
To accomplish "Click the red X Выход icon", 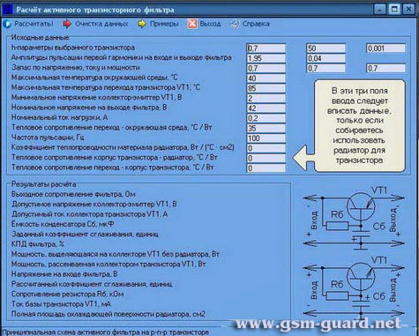I will pyautogui.click(x=192, y=24).
